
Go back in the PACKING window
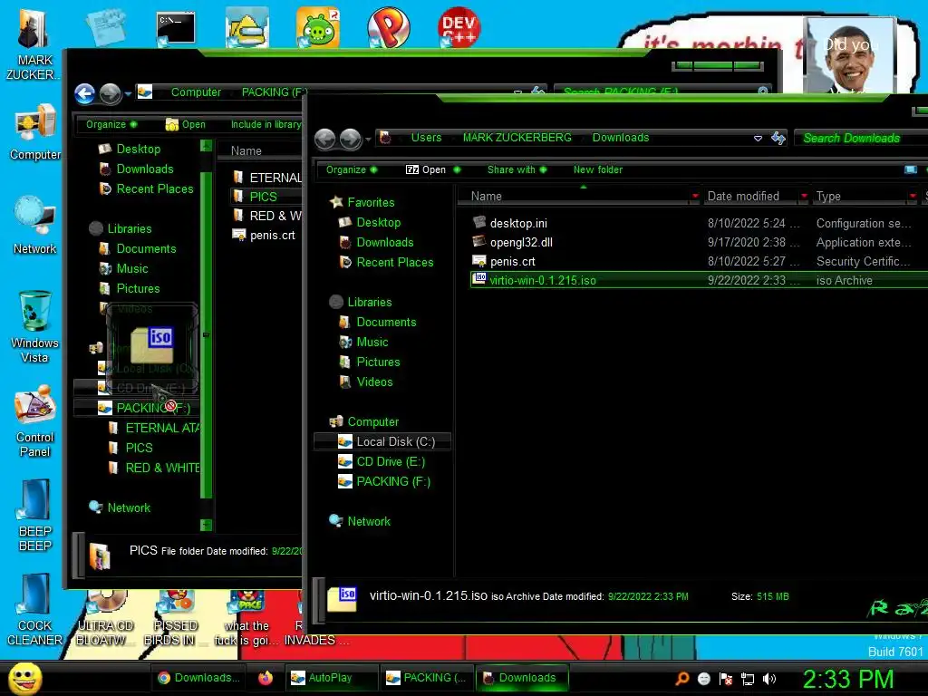pos(84,93)
